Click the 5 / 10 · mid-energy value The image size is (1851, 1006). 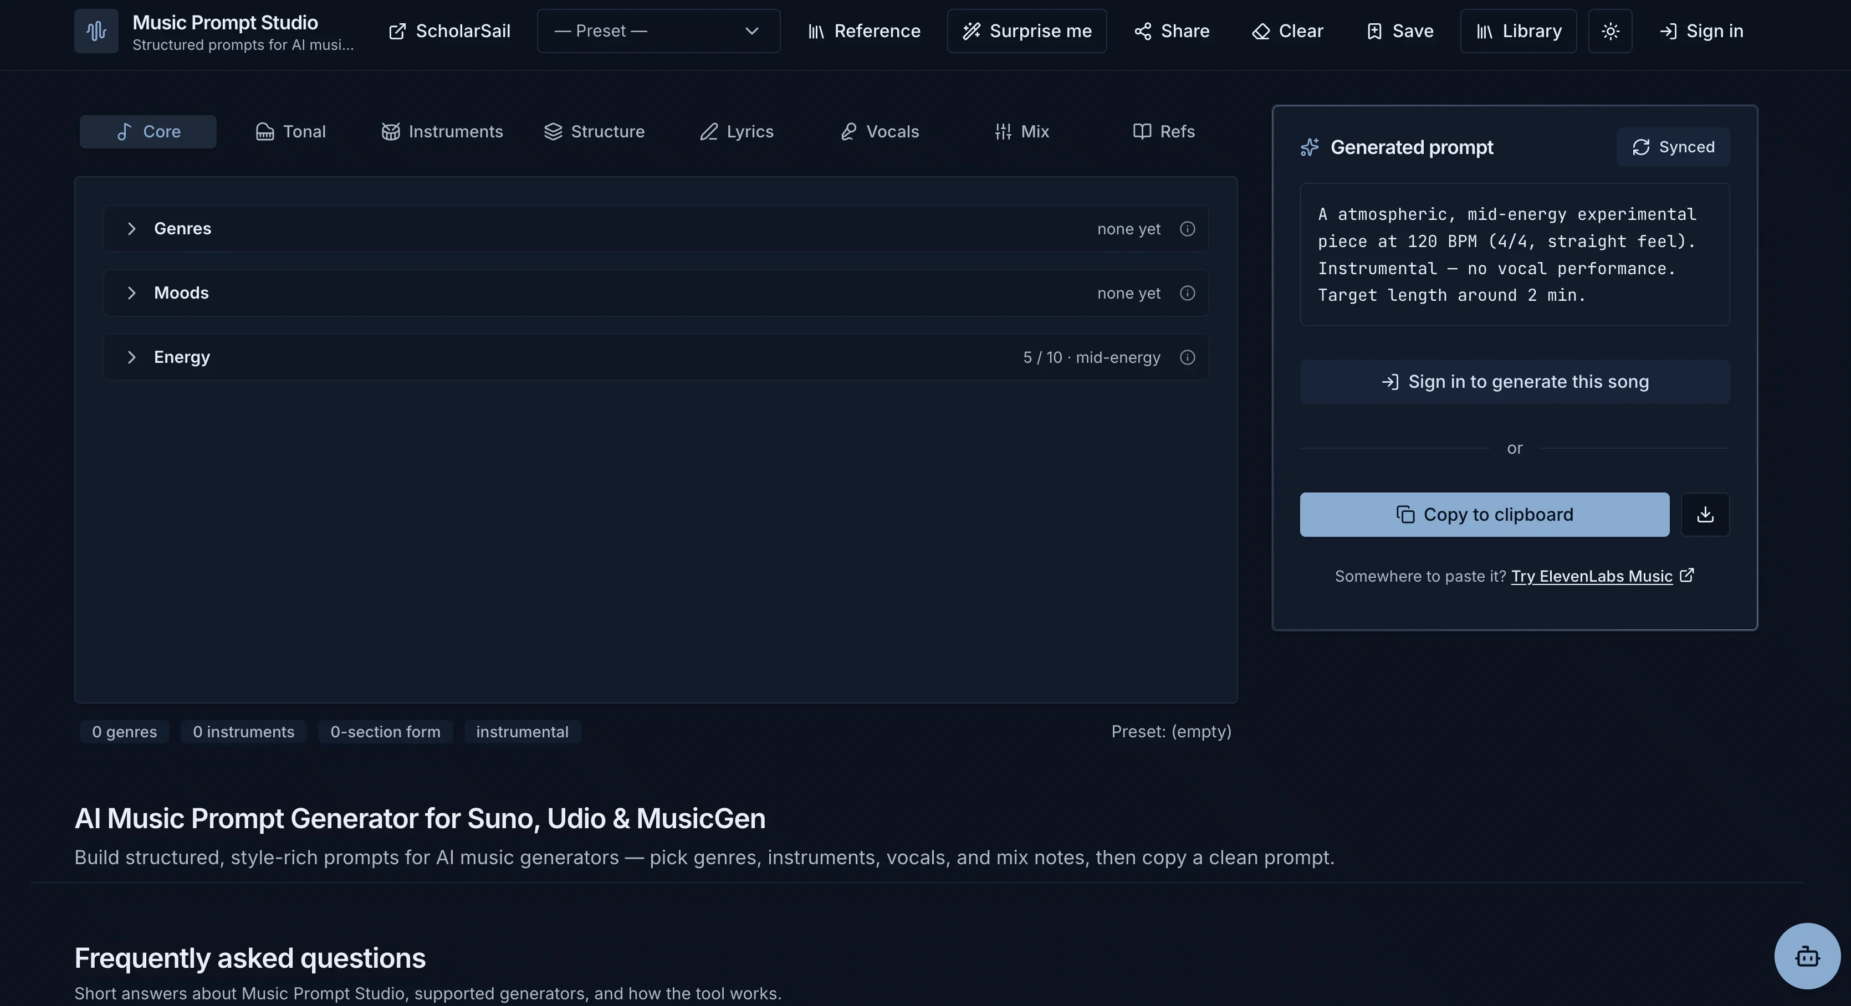click(1092, 358)
